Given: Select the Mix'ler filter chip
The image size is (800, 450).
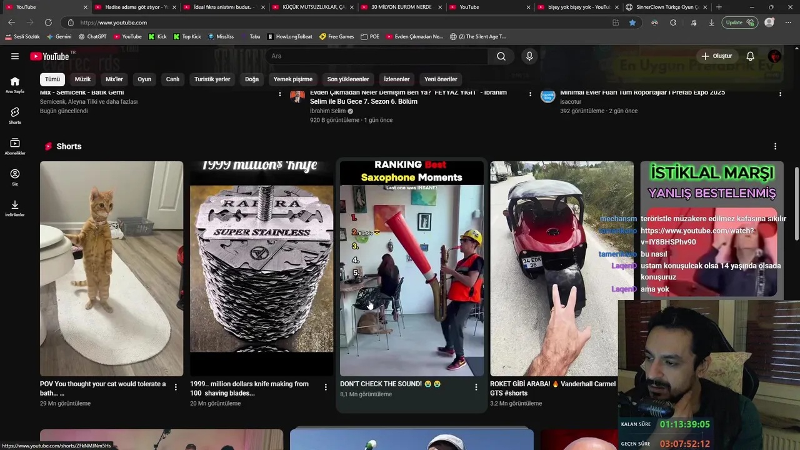Looking at the screenshot, I should [114, 79].
